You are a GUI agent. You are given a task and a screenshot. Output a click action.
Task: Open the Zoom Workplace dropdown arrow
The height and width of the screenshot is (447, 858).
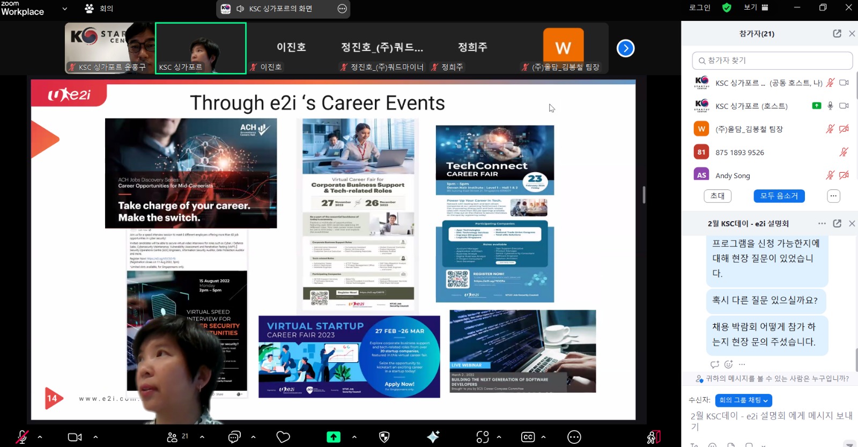click(x=65, y=9)
